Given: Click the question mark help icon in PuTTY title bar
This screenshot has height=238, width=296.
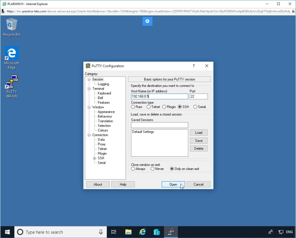Looking at the screenshot, I should [x=194, y=66].
